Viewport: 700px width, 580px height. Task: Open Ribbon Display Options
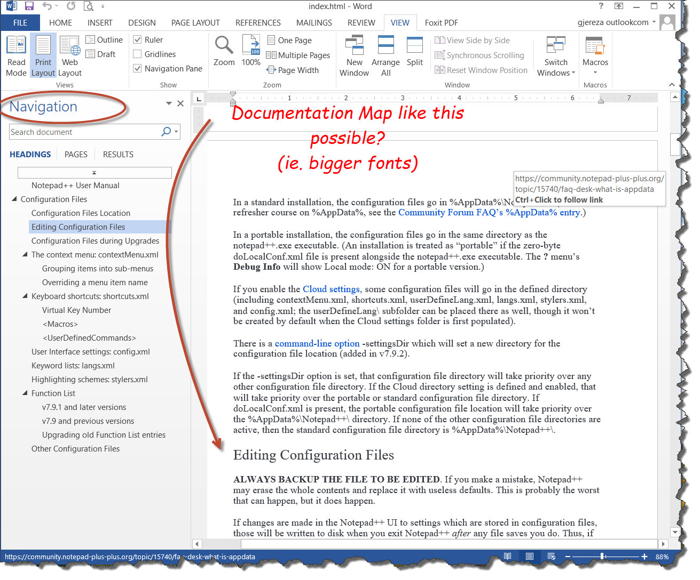click(619, 6)
